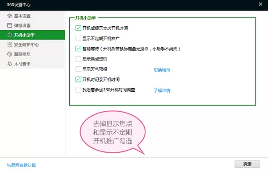Click the icon beside 木马查杀

9,64
